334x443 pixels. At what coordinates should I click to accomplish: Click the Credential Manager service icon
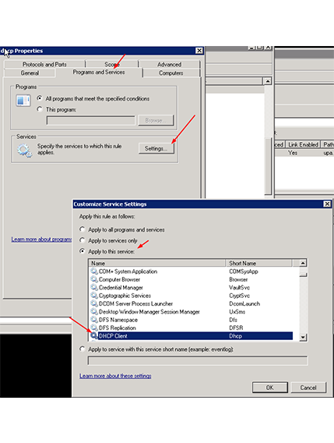coord(94,287)
